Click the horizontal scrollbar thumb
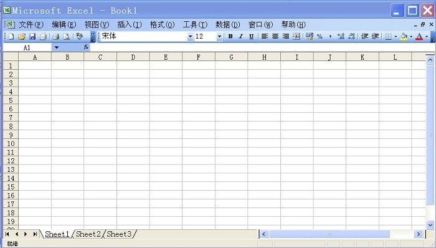 [329, 234]
